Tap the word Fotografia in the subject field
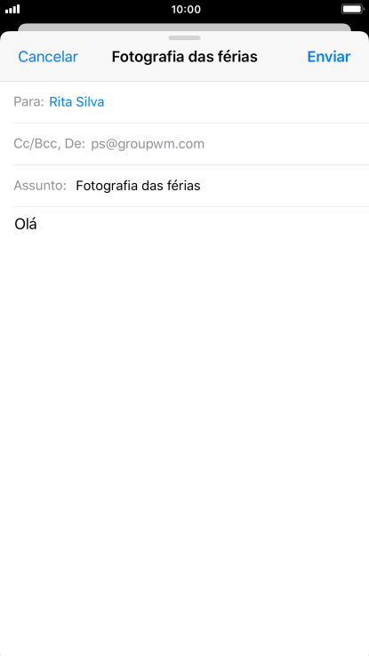The width and height of the screenshot is (369, 656). (107, 186)
